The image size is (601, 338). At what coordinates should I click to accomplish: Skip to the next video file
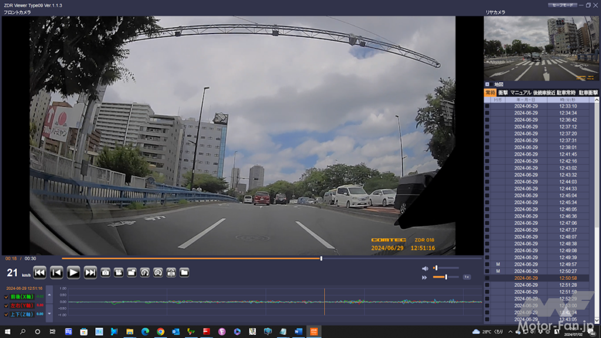tap(90, 272)
